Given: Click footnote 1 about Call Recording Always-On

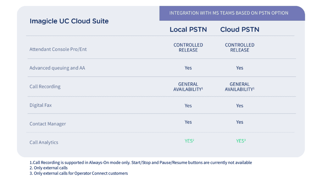Looking at the screenshot, I should tap(141, 163).
